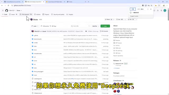
Task: Expand the Star lists dropdown arrow
Action: (x=136, y=20)
